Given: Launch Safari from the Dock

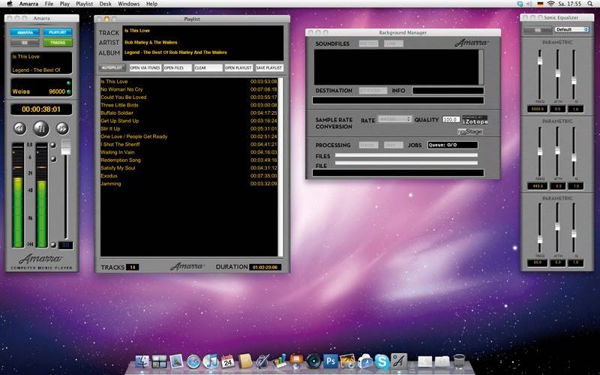Looking at the screenshot, I should tap(193, 361).
